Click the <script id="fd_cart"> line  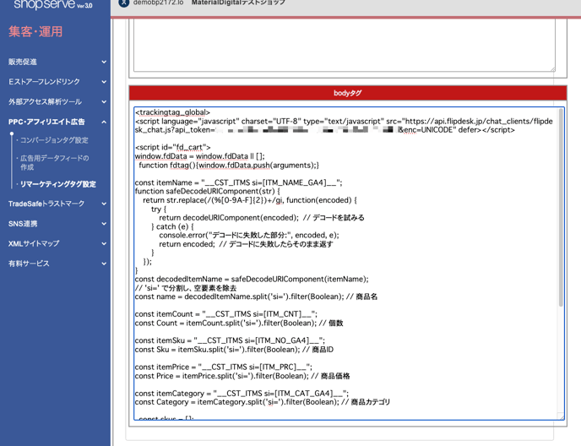click(x=172, y=148)
